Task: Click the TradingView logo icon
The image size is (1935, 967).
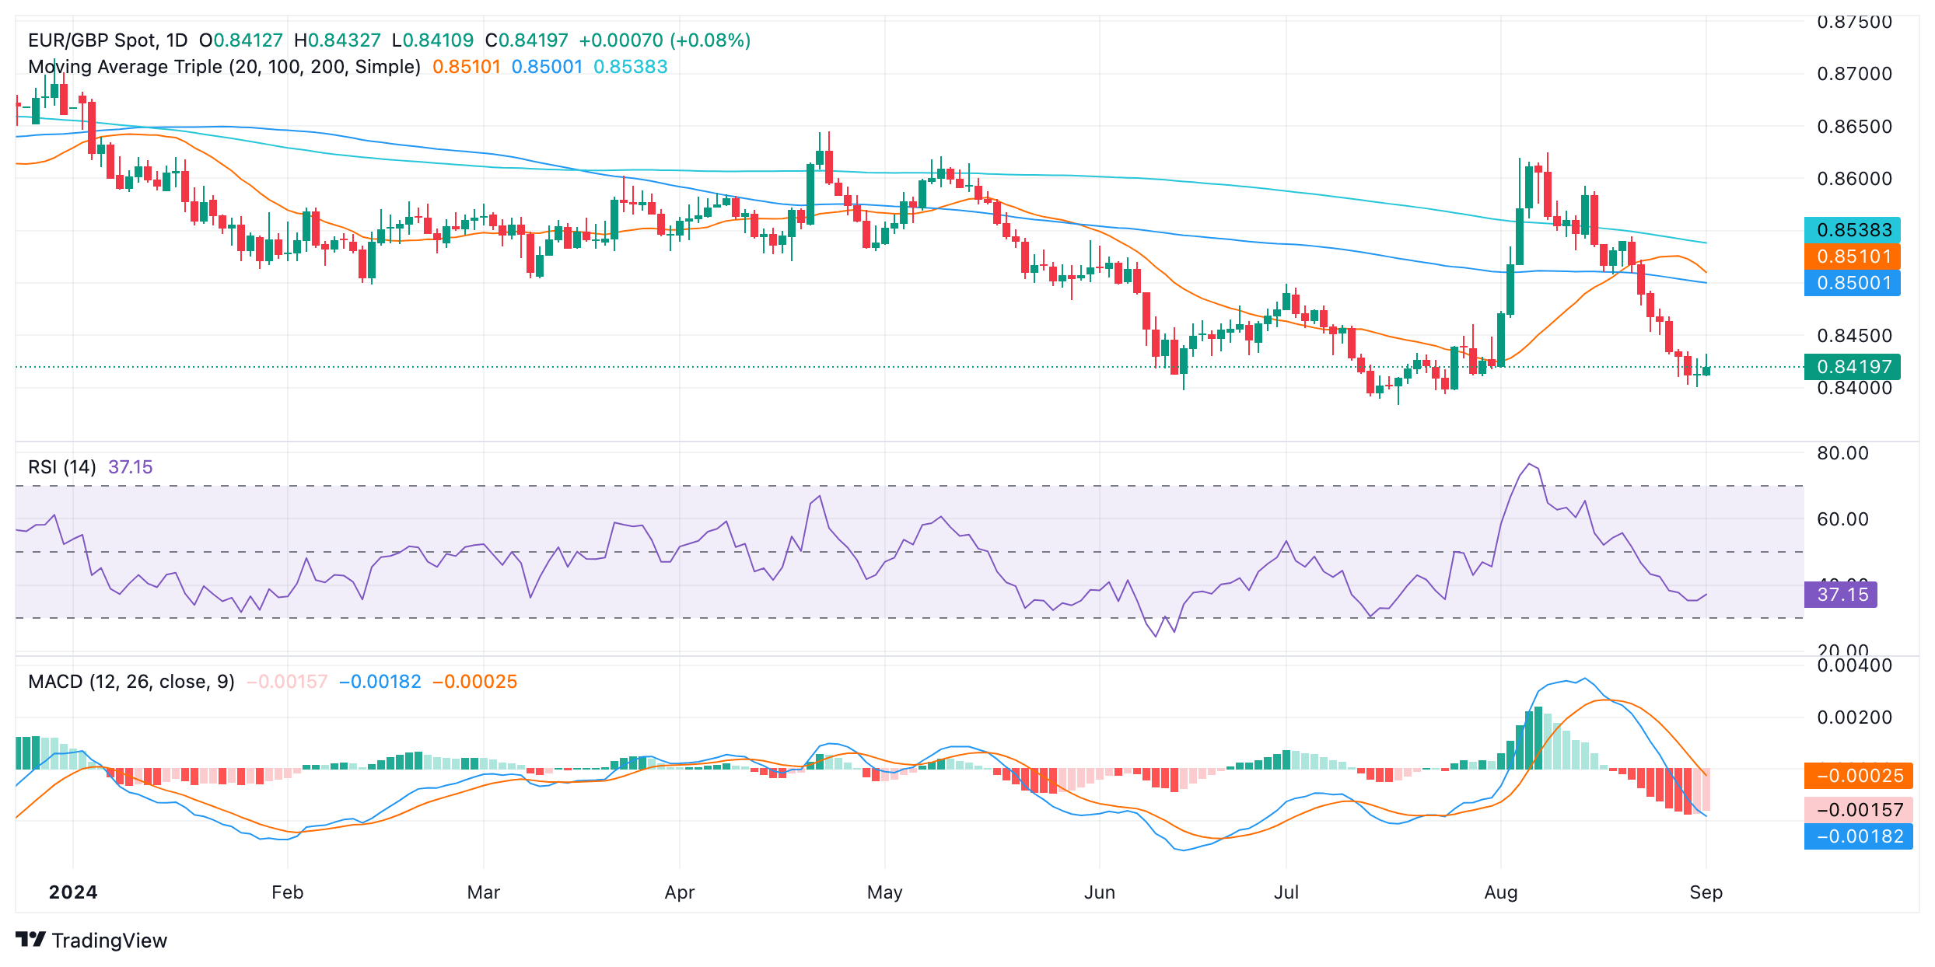Action: point(31,940)
